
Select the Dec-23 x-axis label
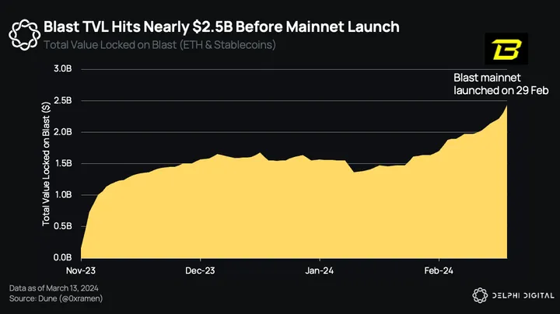click(200, 271)
